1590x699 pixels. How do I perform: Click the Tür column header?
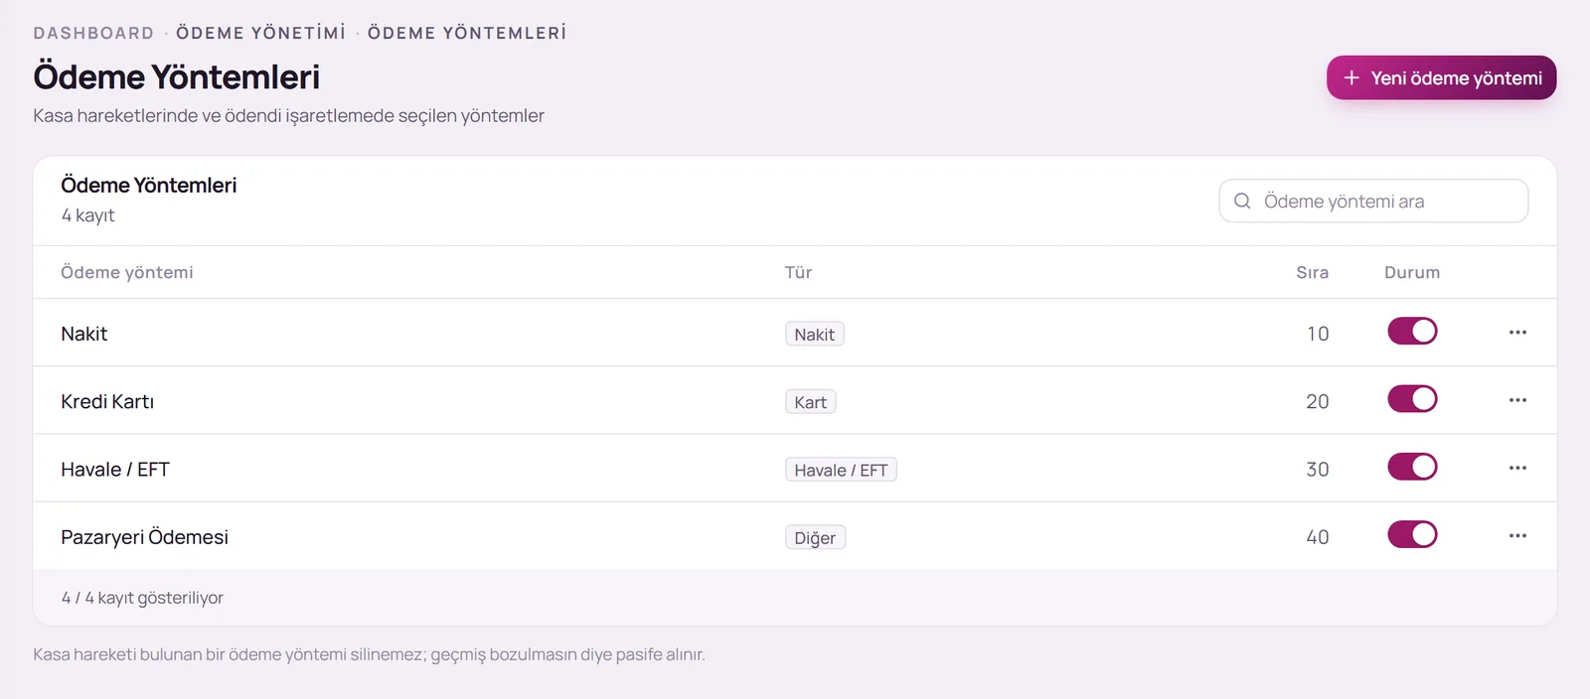[798, 272]
